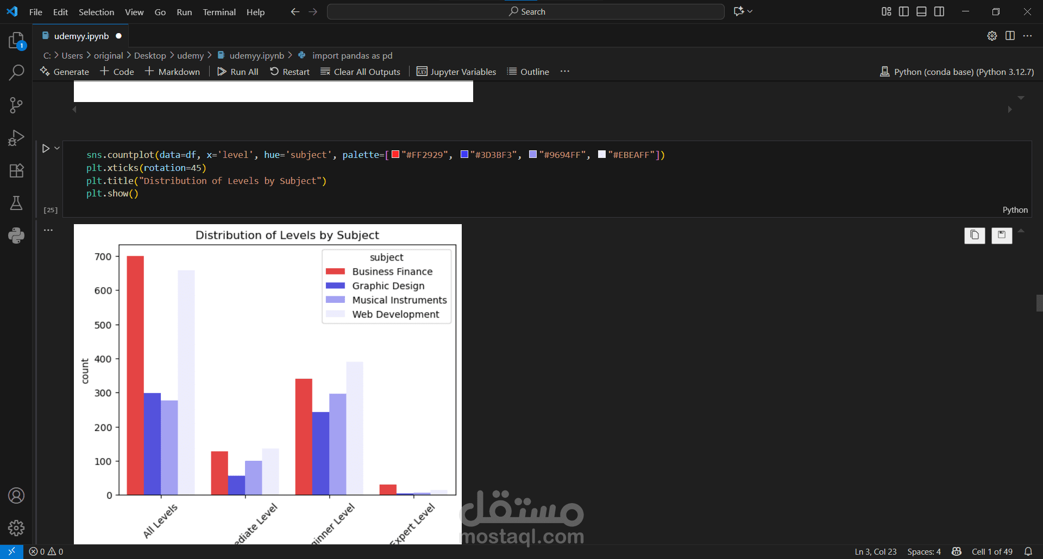Viewport: 1043px width, 559px height.
Task: Open notebook toolbar overflow ellipsis
Action: point(565,72)
